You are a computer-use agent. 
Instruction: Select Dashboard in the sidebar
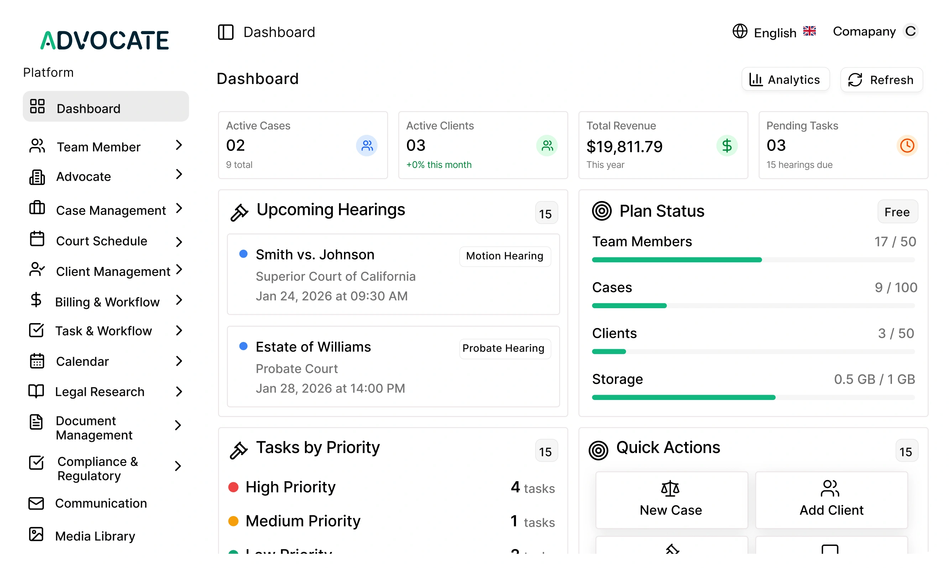(106, 106)
